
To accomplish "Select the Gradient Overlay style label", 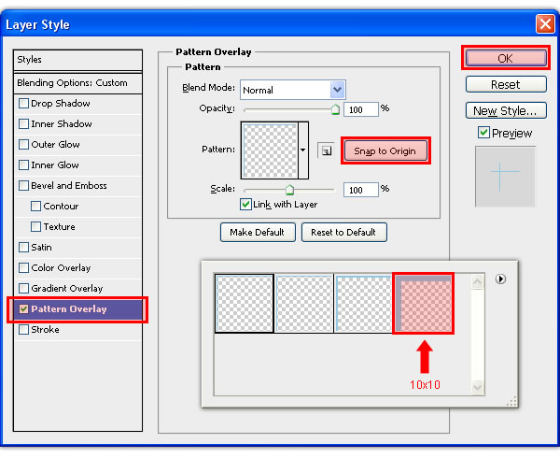I will (x=67, y=288).
